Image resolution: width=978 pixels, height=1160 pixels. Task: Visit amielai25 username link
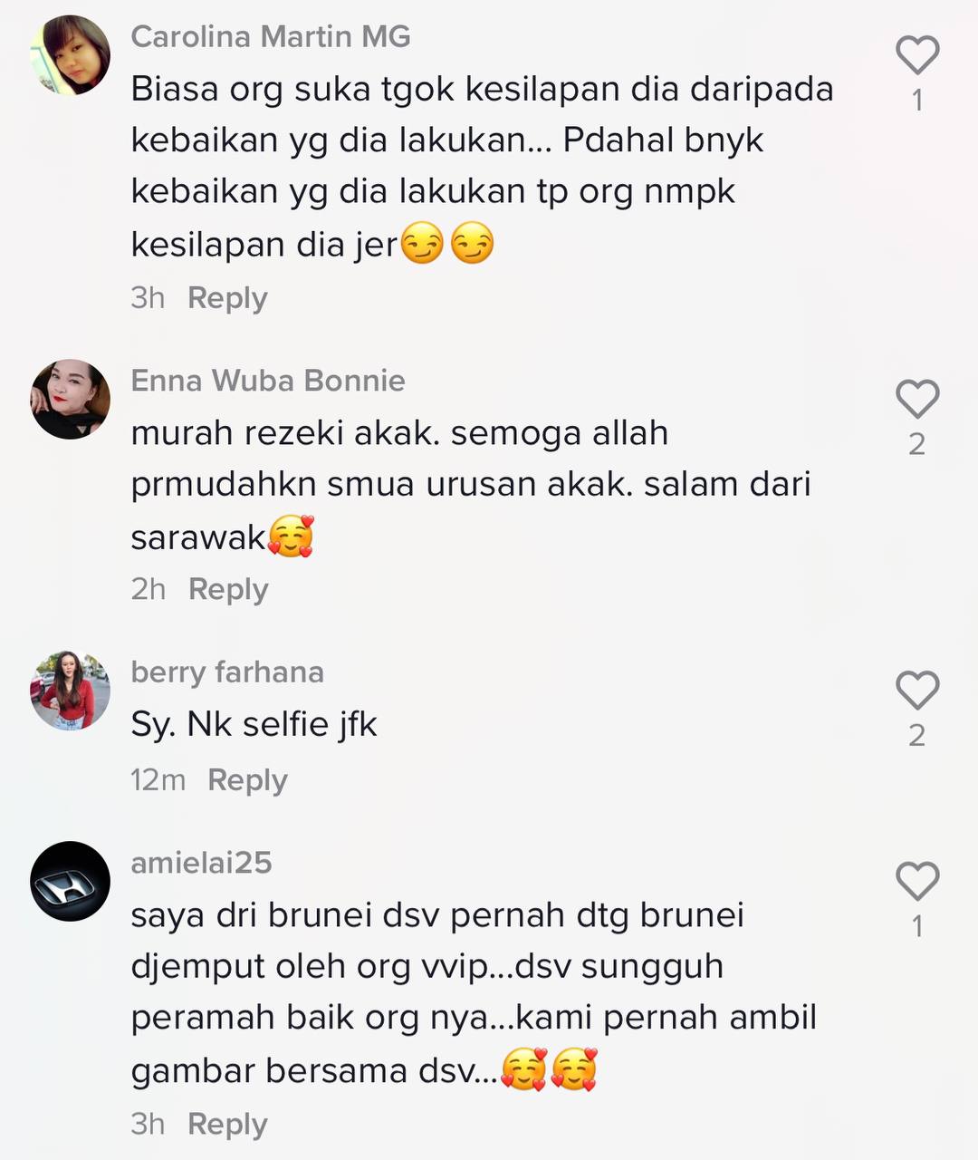click(x=201, y=862)
